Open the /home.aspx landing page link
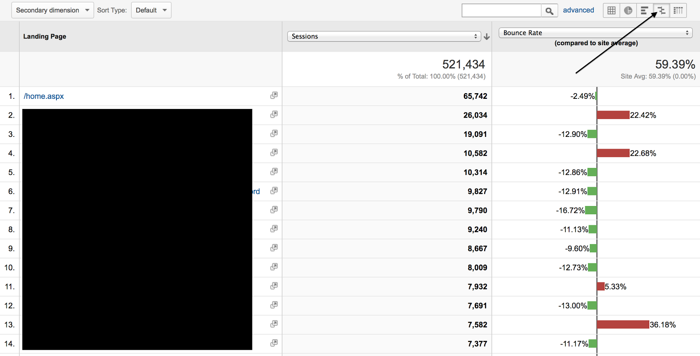The height and width of the screenshot is (356, 700). [44, 96]
